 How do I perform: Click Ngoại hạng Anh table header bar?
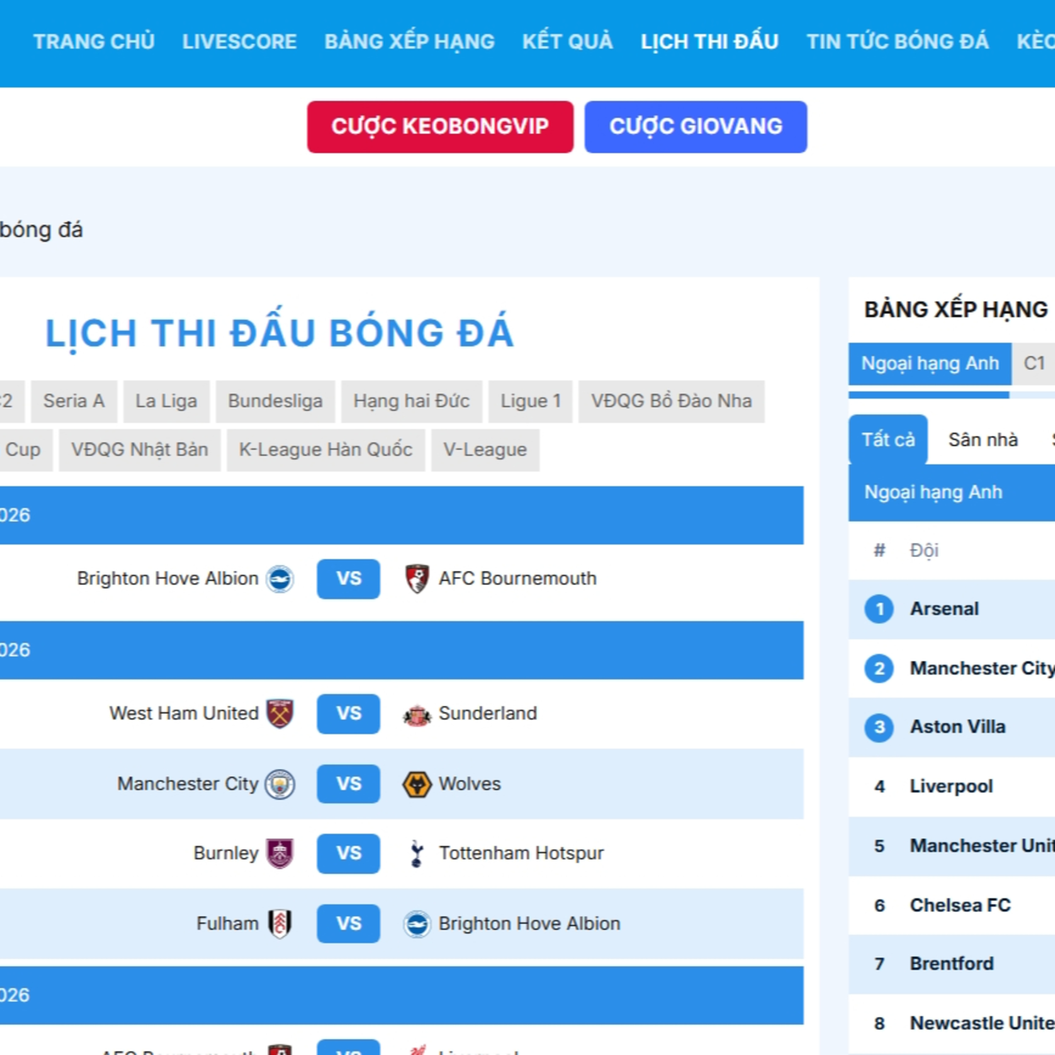point(951,493)
